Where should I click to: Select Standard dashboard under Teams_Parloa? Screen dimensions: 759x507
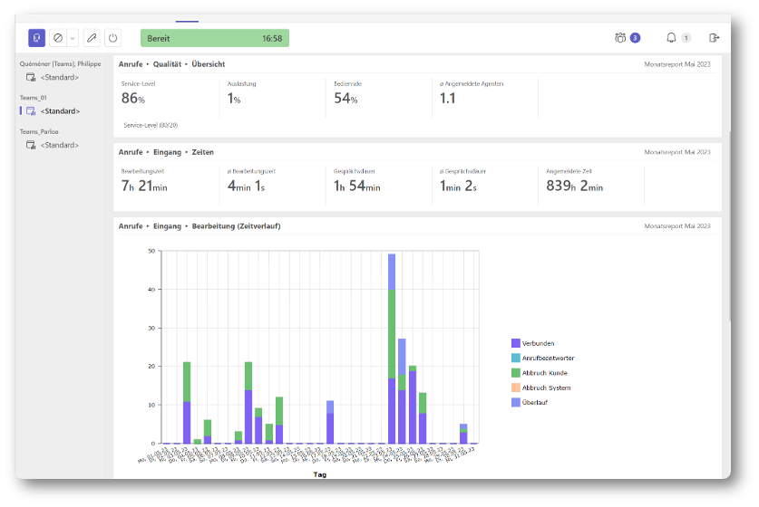point(59,145)
